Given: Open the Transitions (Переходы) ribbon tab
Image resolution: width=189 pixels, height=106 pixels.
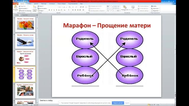Looking at the screenshot, I should coord(44,4).
